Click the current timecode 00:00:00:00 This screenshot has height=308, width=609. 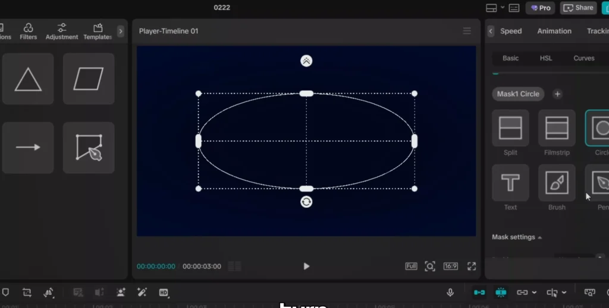point(156,266)
